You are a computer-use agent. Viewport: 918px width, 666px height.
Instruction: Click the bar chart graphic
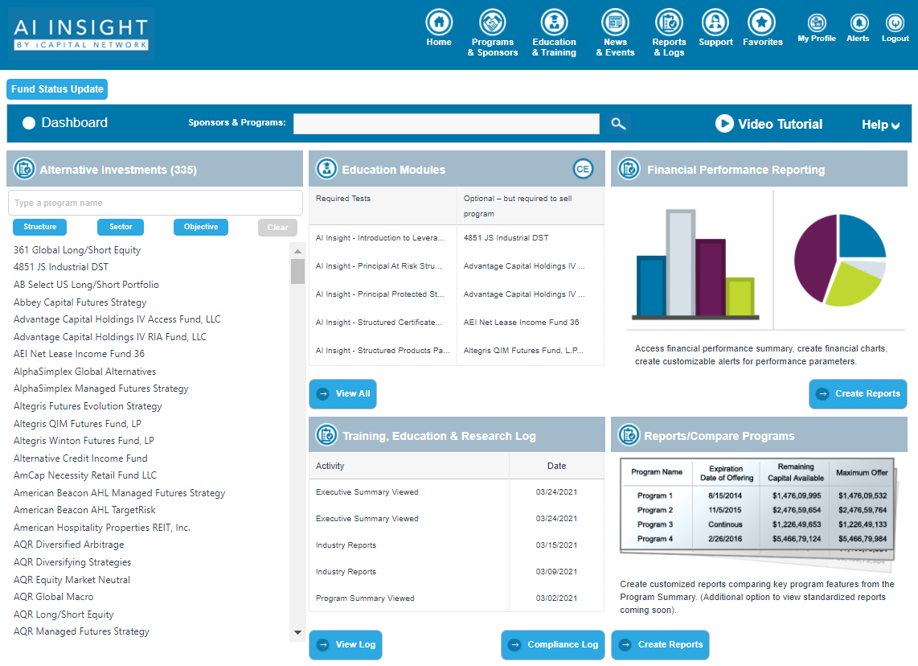[x=695, y=264]
